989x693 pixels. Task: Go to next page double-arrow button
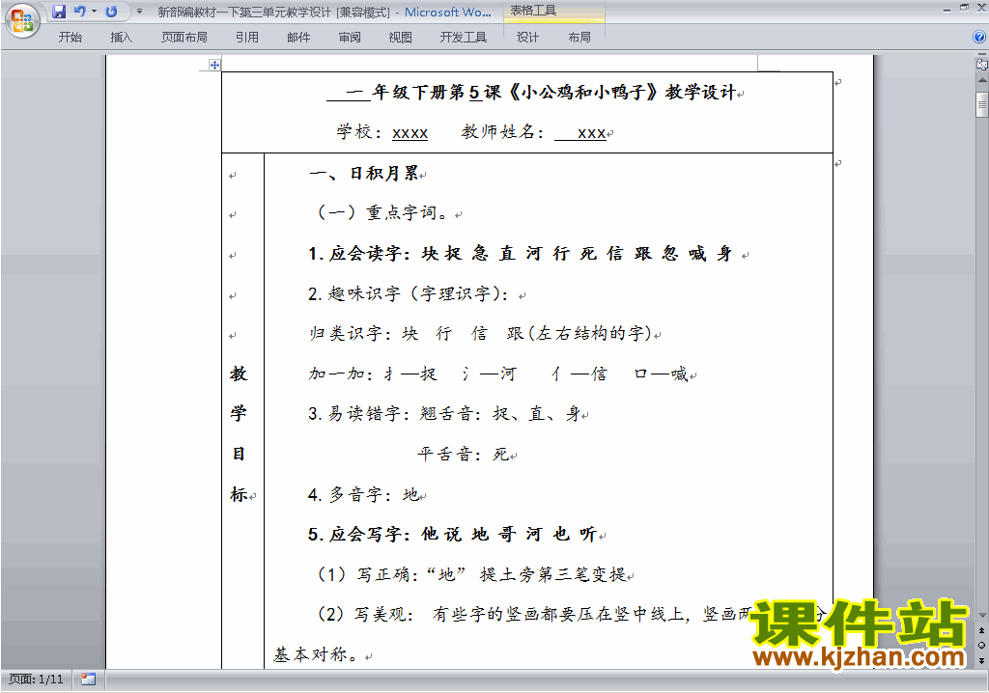pos(981,660)
